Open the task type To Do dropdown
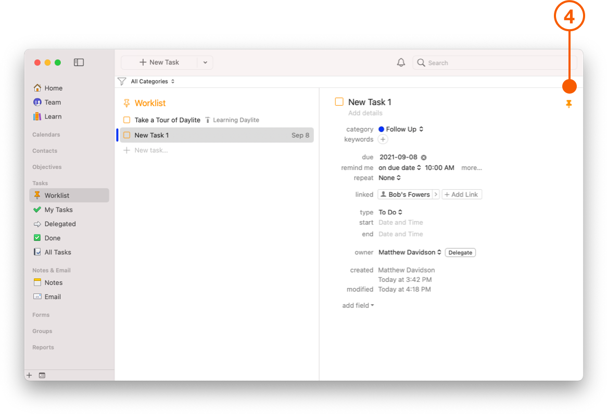607x414 pixels. (390, 212)
